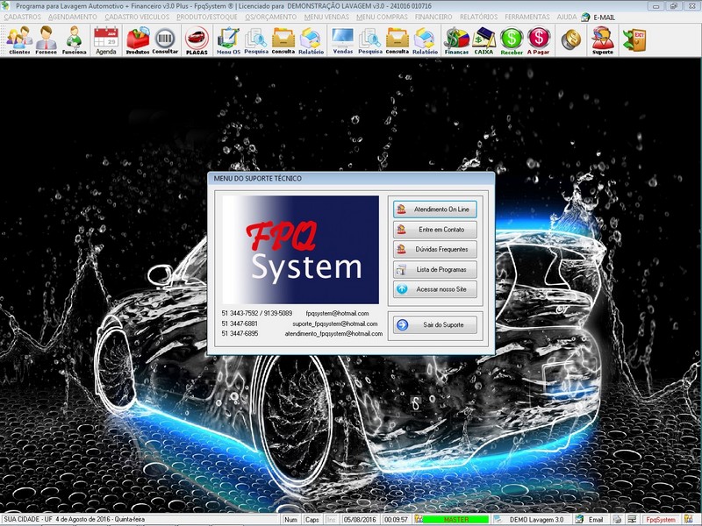Click Pesquisa icon next to Menu OS
This screenshot has width=702, height=526.
pyautogui.click(x=256, y=40)
